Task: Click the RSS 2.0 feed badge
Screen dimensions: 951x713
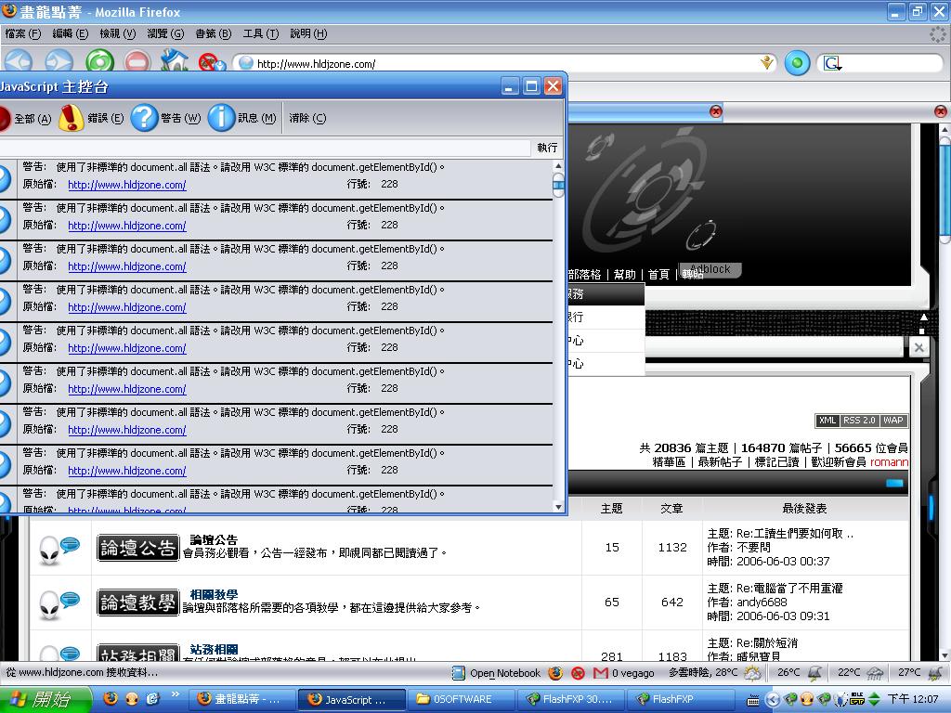Action: pos(859,421)
